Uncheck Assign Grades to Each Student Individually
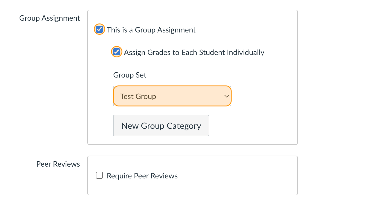This screenshot has width=376, height=209. [x=116, y=52]
